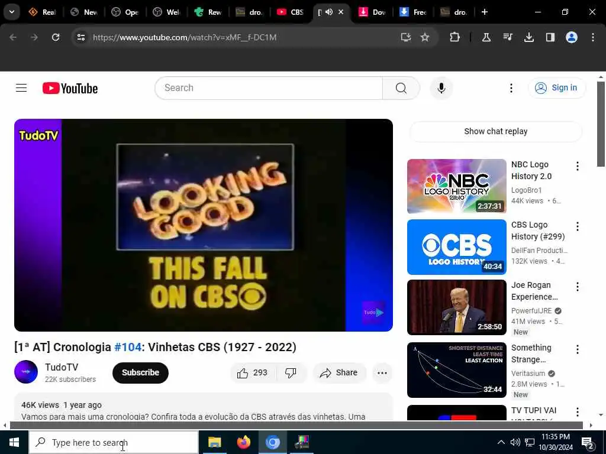Like the video with thumbs up
The width and height of the screenshot is (606, 454).
click(x=253, y=372)
